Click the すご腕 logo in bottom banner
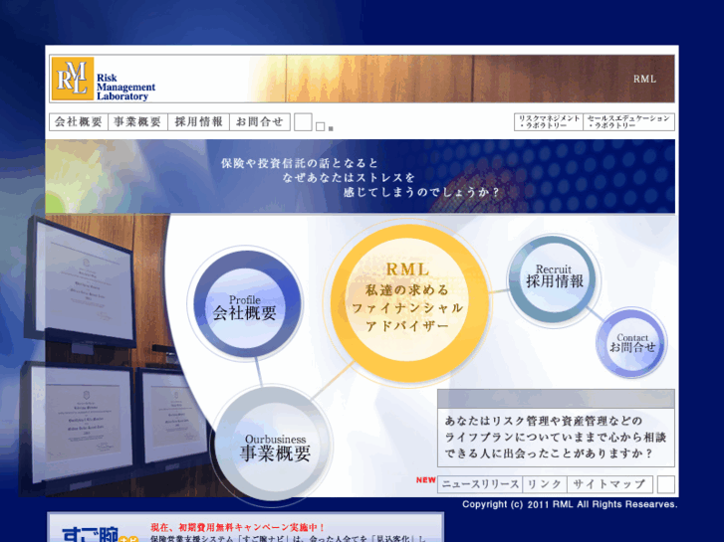The image size is (724, 542). (100, 534)
